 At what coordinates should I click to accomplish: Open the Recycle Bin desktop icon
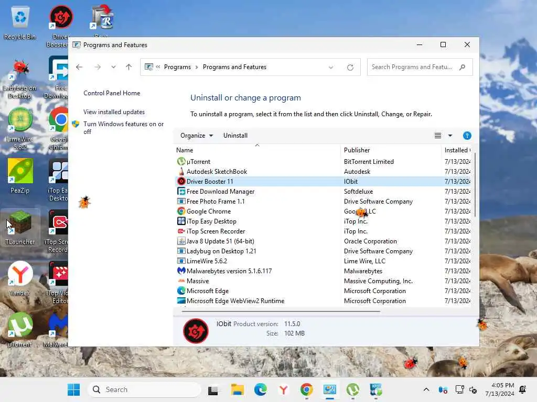(x=20, y=23)
